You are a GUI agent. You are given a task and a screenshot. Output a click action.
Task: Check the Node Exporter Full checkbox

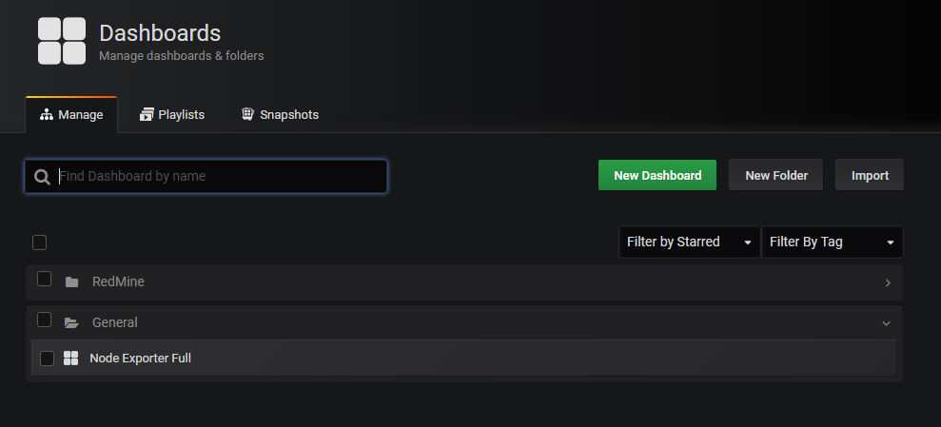point(47,359)
